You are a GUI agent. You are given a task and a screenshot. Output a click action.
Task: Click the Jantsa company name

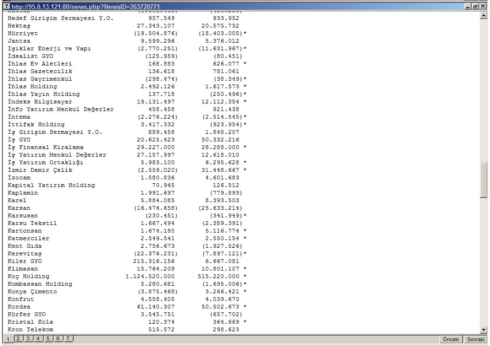(x=19, y=41)
